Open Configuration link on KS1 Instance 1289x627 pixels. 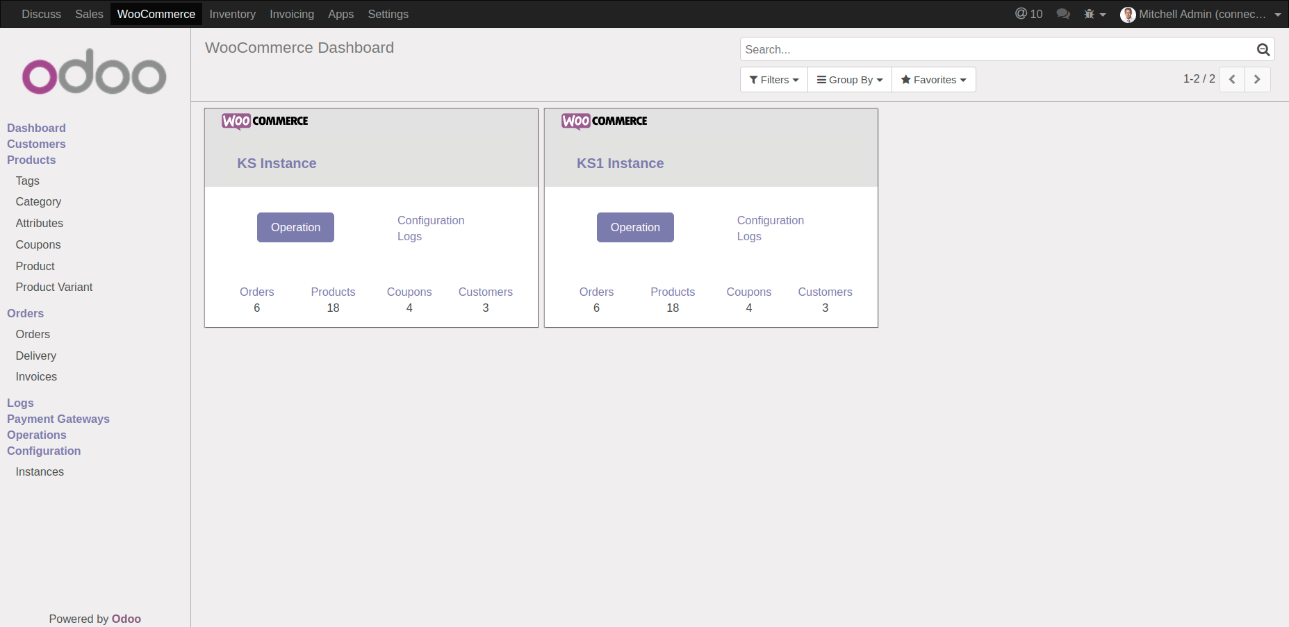click(x=770, y=220)
